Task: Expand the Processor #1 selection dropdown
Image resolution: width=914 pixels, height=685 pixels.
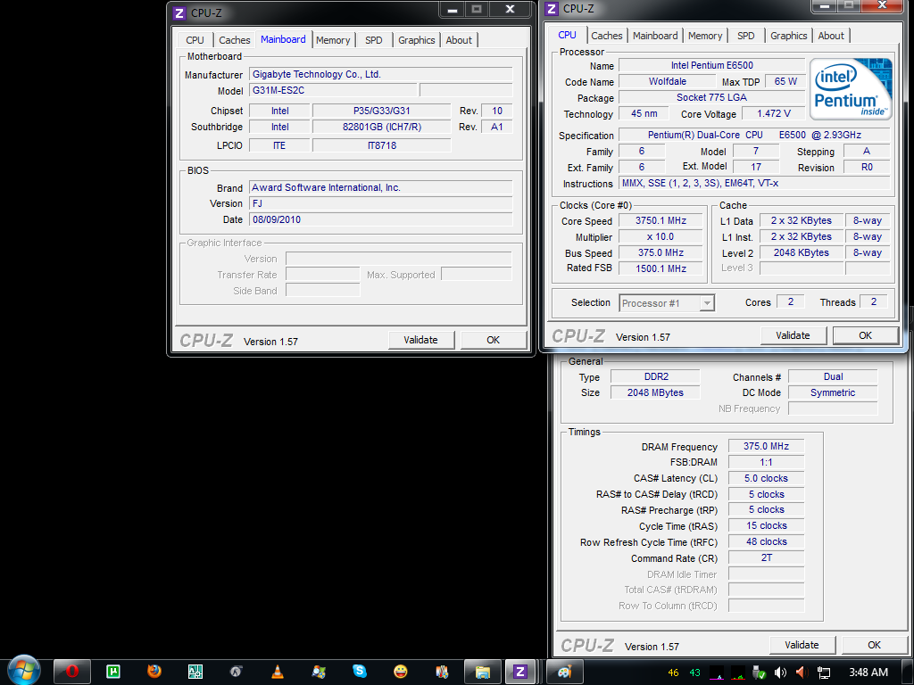Action: [x=707, y=303]
